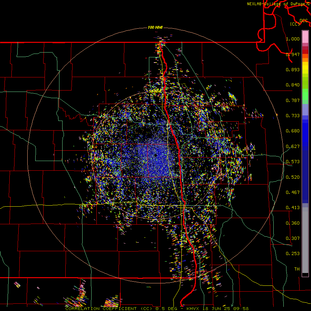311x311 pixels.
Task: Select the 0.253 scale value
Action: [293, 254]
